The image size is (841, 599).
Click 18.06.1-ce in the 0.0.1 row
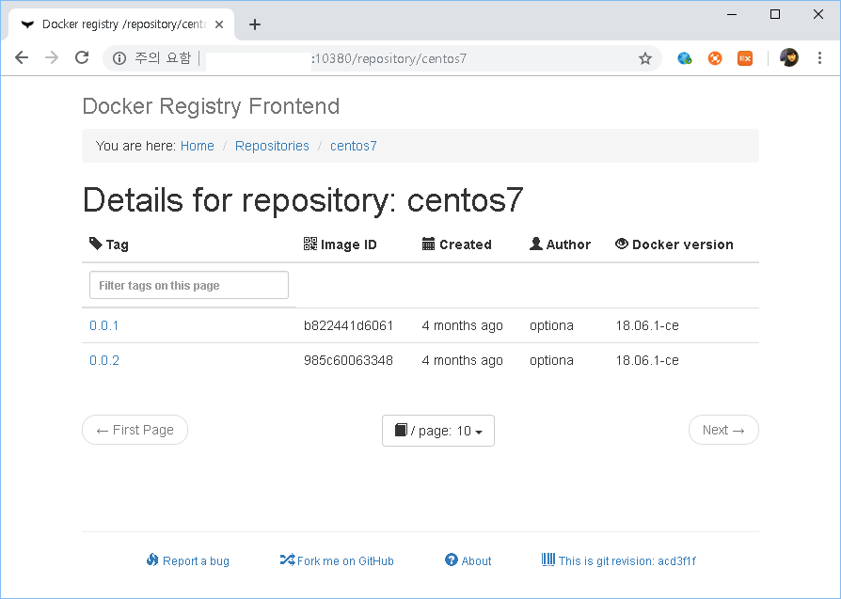[x=647, y=325]
